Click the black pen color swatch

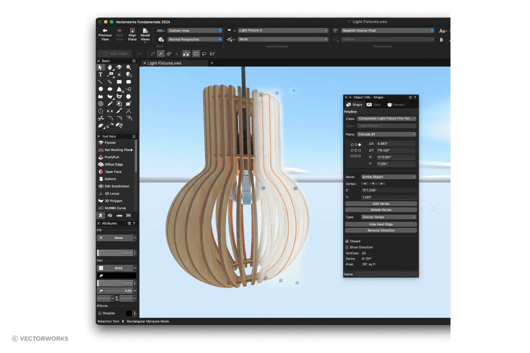click(117, 276)
